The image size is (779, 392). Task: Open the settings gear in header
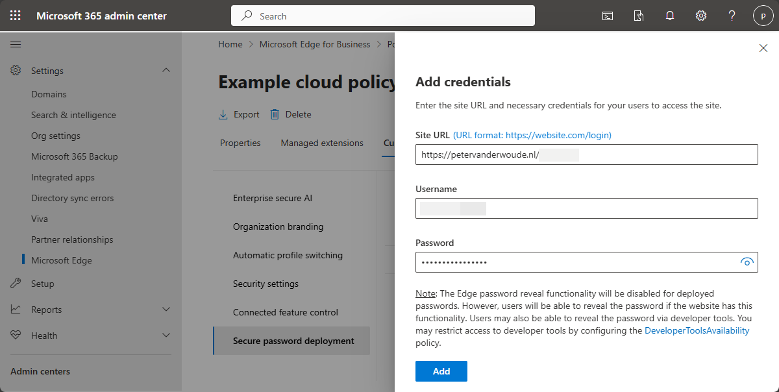tap(701, 16)
